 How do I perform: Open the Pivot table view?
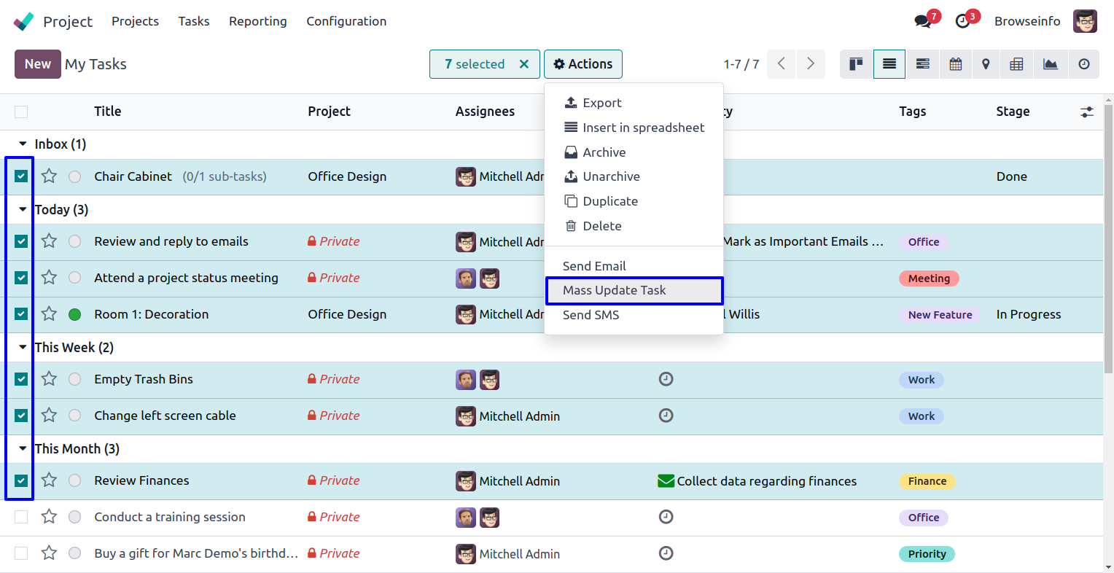(x=1016, y=64)
